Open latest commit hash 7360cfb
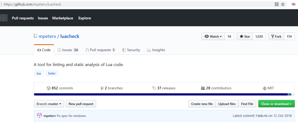298x123 pixels. 261,116
